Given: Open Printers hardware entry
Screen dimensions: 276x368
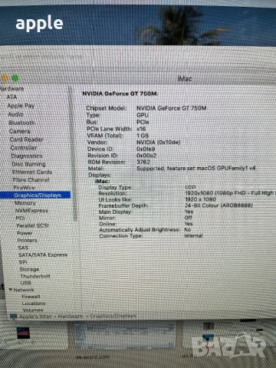Looking at the screenshot, I should tap(27, 241).
